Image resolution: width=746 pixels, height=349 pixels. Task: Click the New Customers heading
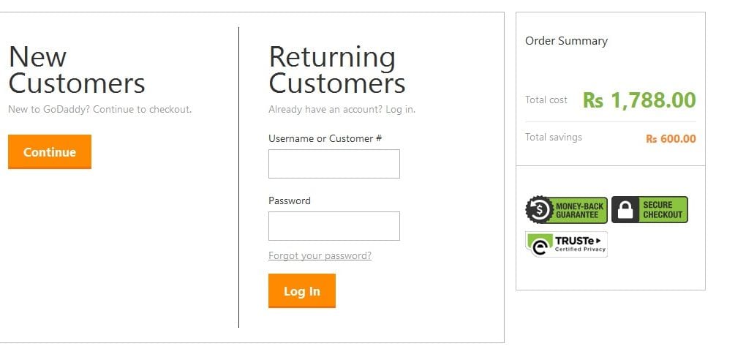[x=76, y=70]
